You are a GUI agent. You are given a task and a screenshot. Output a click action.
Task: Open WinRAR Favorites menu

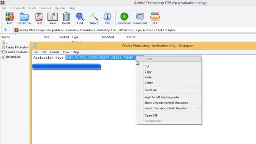tap(45, 8)
